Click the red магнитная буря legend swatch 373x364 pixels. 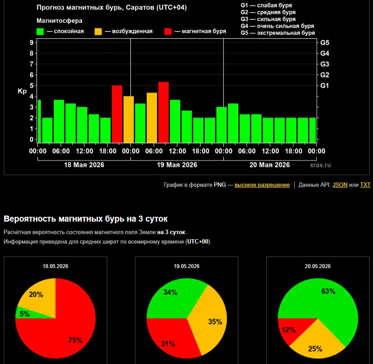(168, 32)
